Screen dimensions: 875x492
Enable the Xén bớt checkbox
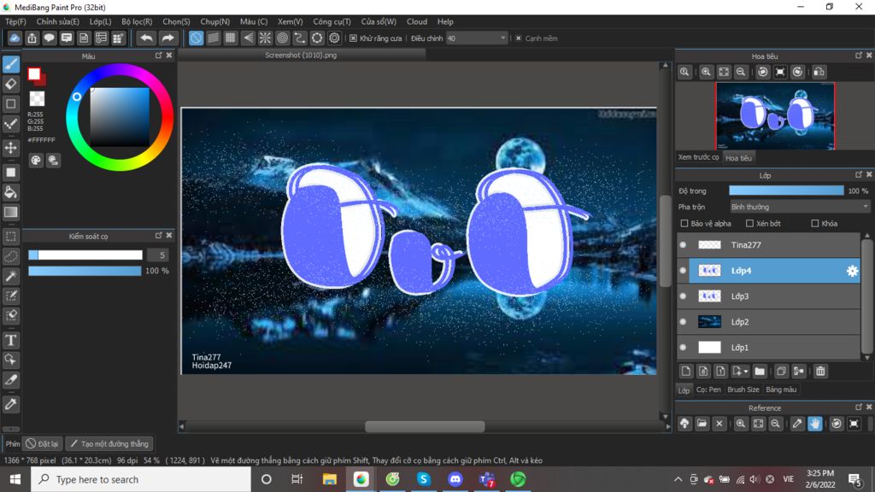click(x=749, y=223)
